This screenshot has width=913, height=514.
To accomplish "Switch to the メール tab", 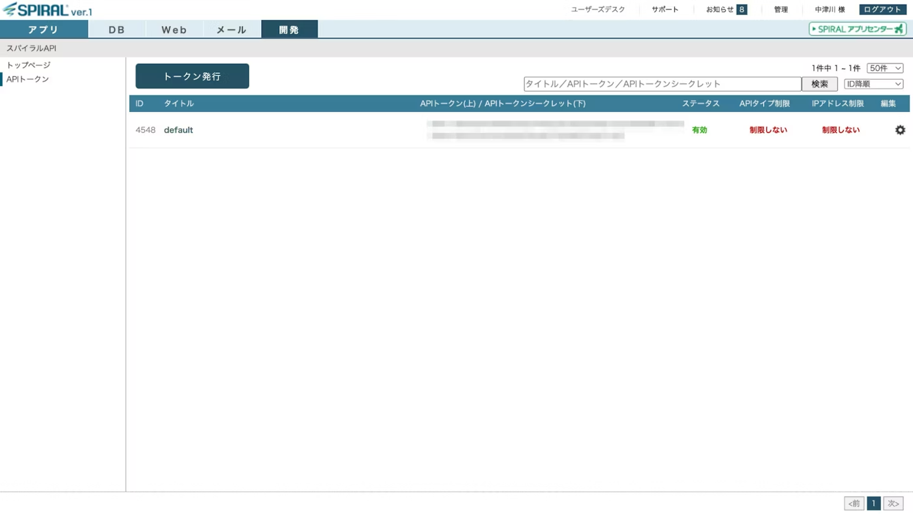I will click(232, 29).
